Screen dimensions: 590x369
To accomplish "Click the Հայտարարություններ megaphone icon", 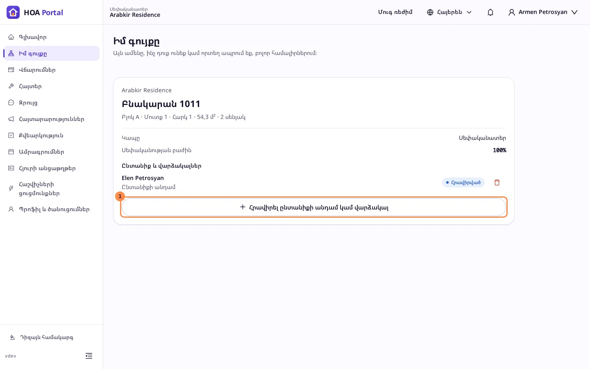I will pyautogui.click(x=11, y=119).
